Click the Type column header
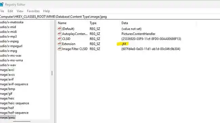The height and width of the screenshot is (123, 220). pos(93,23)
